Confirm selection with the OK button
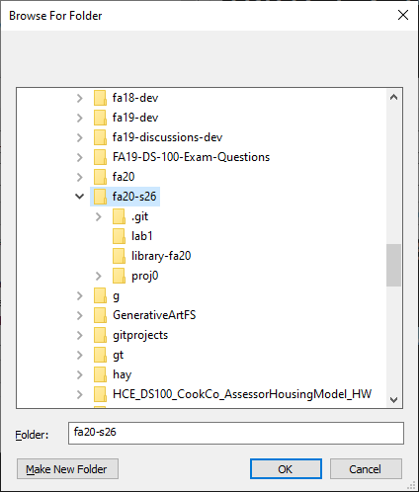 click(286, 469)
